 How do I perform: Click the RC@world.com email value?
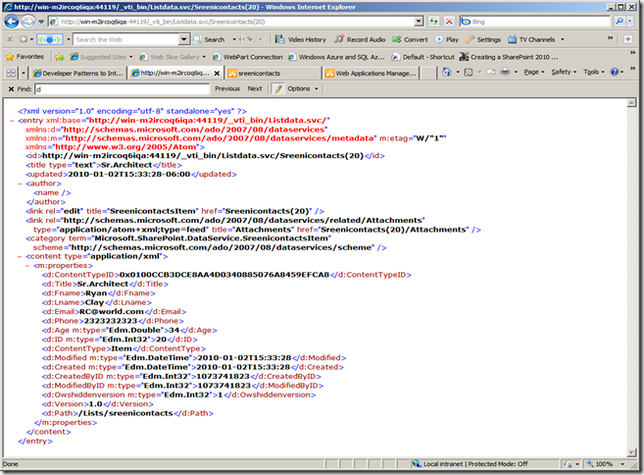tap(112, 312)
